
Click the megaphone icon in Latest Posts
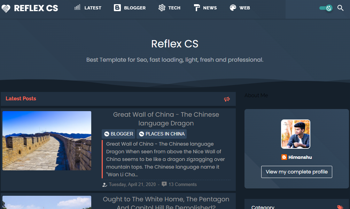pyautogui.click(x=227, y=99)
